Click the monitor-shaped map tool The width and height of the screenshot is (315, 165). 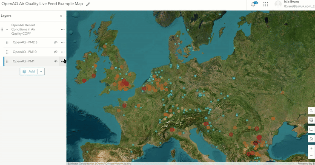(311, 129)
